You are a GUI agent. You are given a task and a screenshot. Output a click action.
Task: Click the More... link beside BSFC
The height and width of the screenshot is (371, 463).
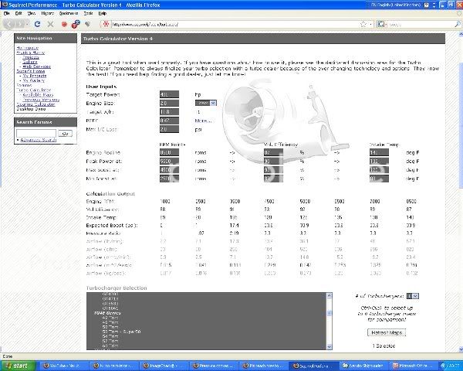tap(204, 121)
